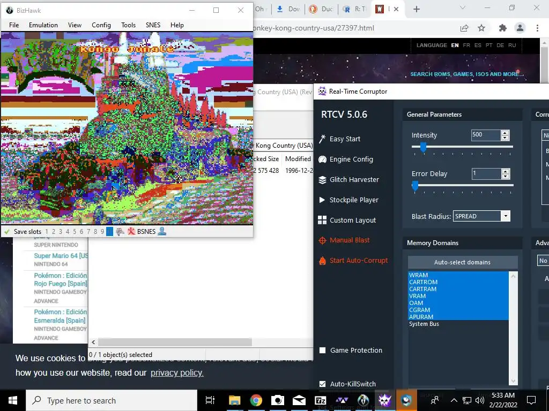549x411 pixels.
Task: Decrease Error Delay with the down stepper
Action: pos(505,176)
